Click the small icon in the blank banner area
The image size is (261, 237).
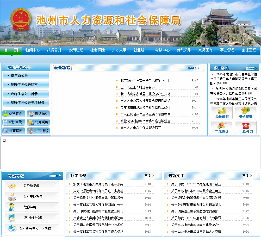(x=4, y=140)
